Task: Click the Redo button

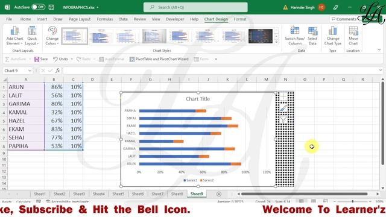Action: click(x=83, y=59)
